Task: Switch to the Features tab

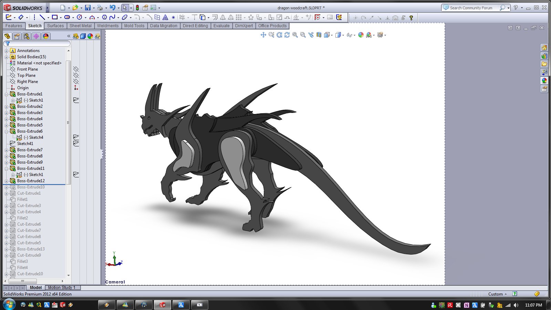Action: pyautogui.click(x=14, y=26)
